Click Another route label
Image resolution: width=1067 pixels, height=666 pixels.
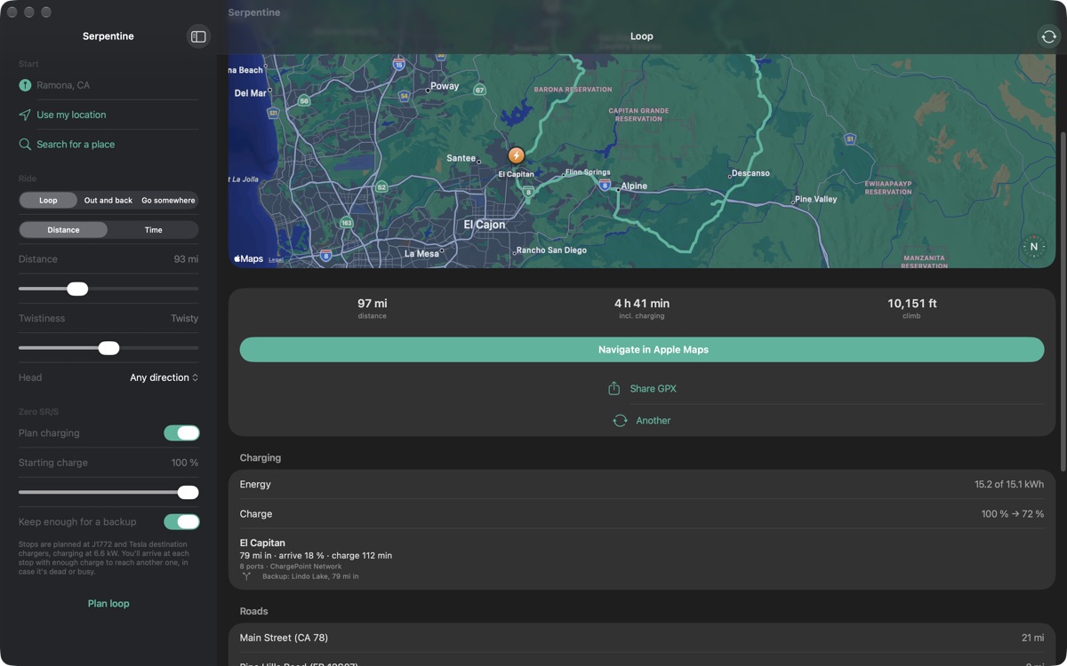coord(654,421)
